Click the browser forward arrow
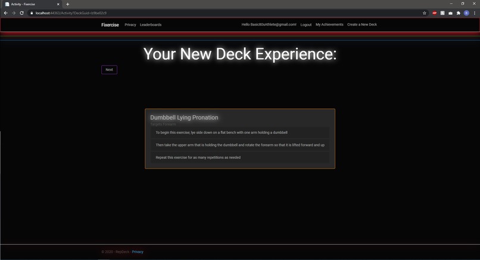 coord(14,13)
